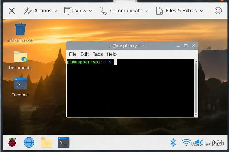
Task: Open the Bluetooth tray menu
Action: (x=173, y=142)
